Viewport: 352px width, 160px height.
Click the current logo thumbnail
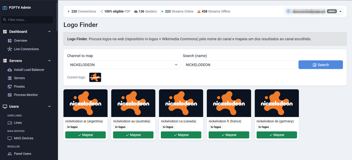pos(95,77)
